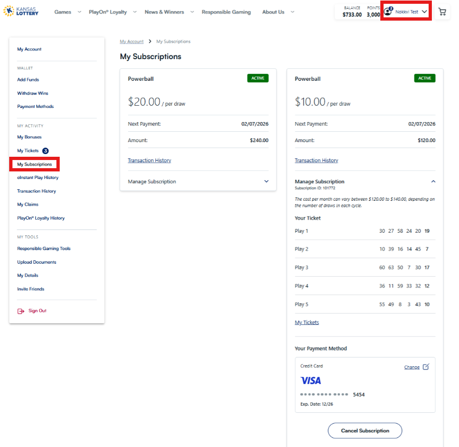The image size is (459, 447).
Task: Go to Payment Methods
Action: point(35,106)
